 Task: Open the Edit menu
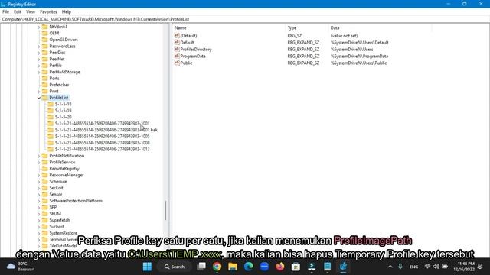coord(18,12)
